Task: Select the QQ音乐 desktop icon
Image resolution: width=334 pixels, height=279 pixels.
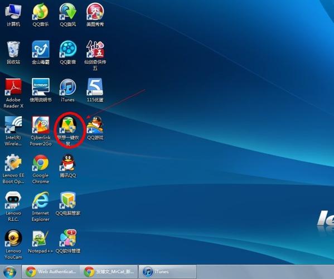Action: tap(41, 15)
